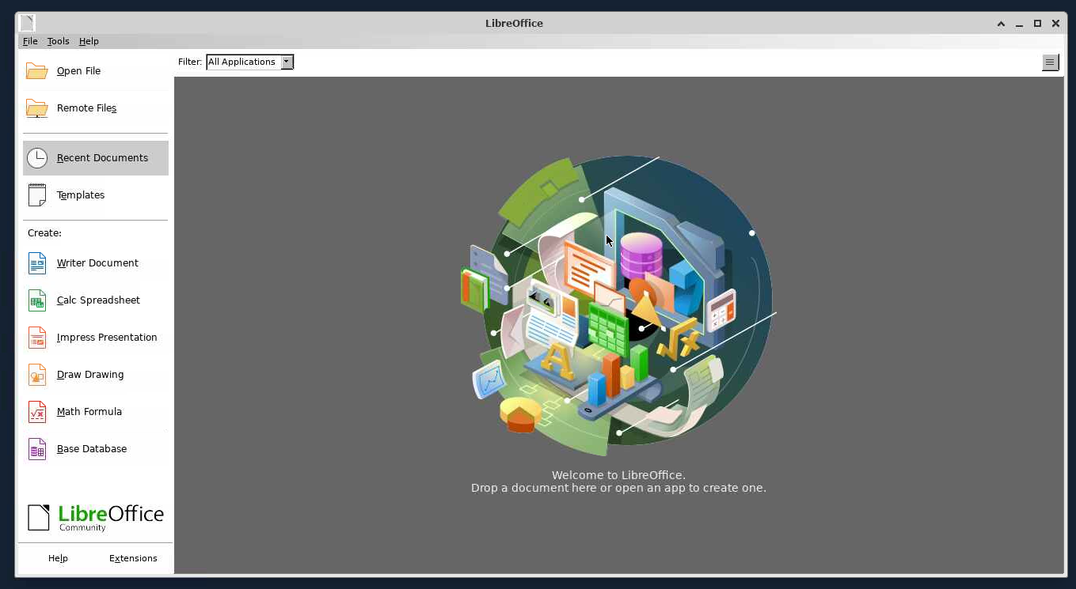
Task: Click the LibreOffice welcome artwork
Action: [x=618, y=304]
